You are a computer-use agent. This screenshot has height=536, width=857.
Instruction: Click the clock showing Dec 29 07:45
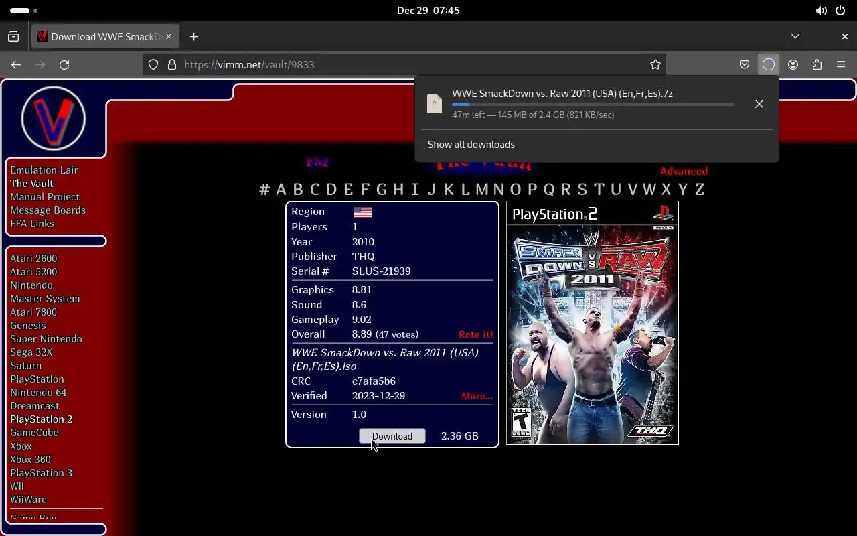click(428, 11)
